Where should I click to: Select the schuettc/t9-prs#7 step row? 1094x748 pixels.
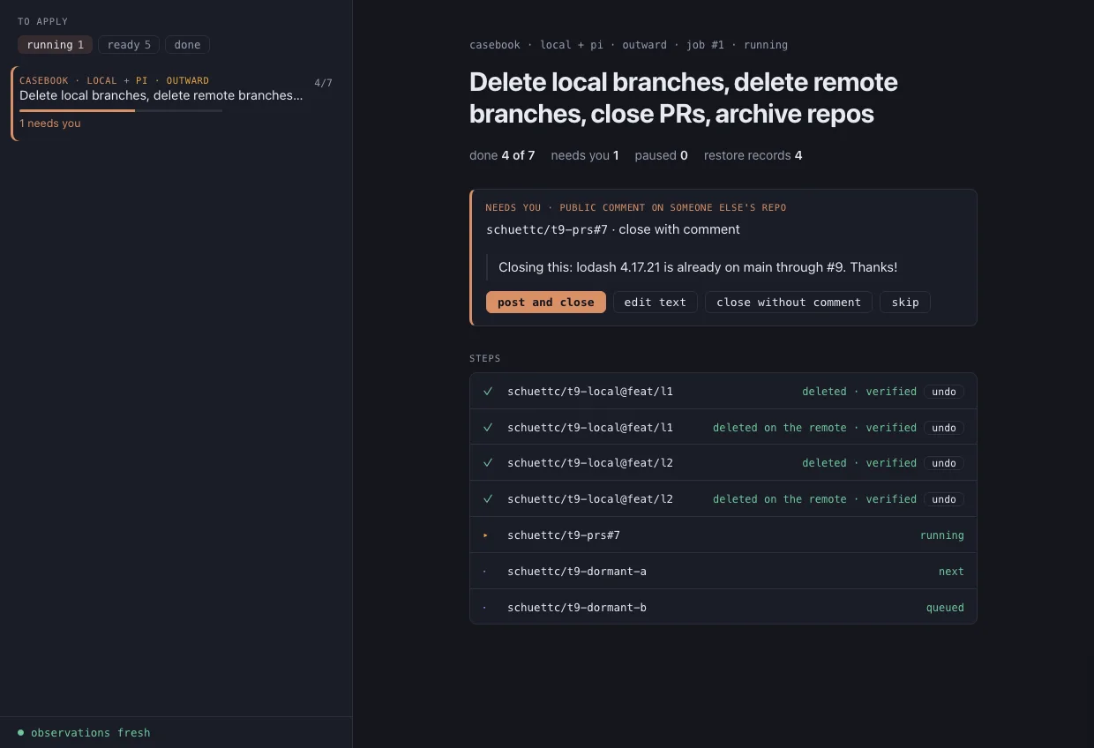tap(723, 535)
